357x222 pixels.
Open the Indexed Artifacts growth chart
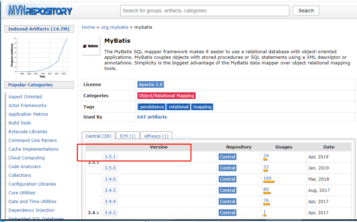(x=39, y=57)
